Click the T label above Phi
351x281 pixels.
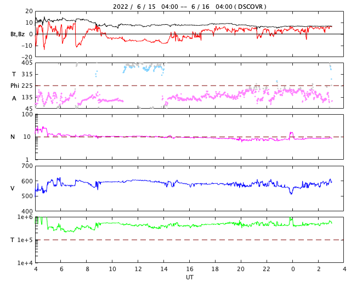click(14, 74)
